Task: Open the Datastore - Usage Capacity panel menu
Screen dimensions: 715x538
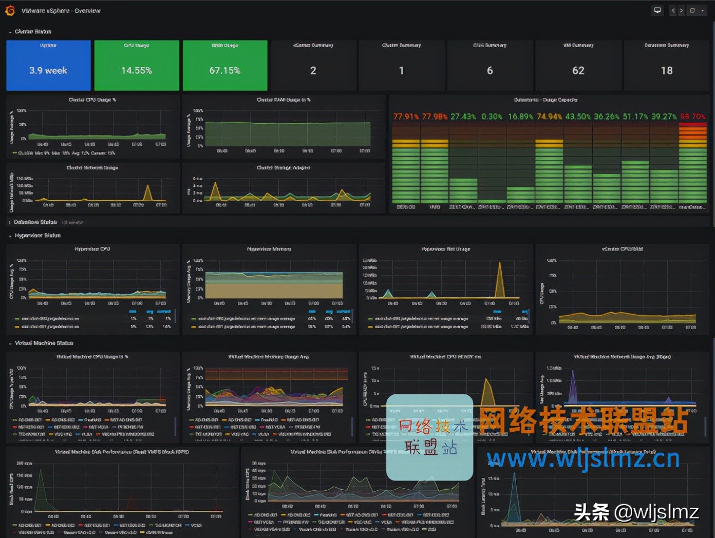Action: [x=545, y=100]
